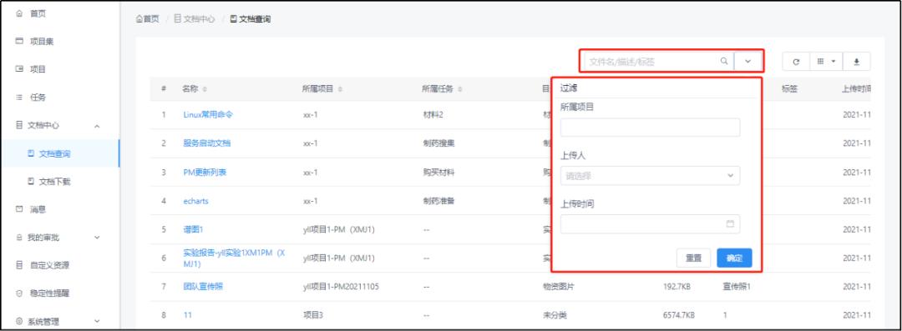Click the 宣传照1 tag cell
Viewport: 902px width, 331px height.
(737, 286)
